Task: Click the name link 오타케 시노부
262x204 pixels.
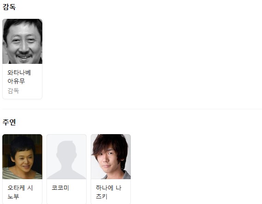Action: click(20, 192)
